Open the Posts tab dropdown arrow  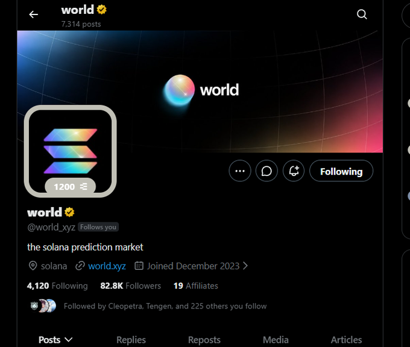point(69,340)
